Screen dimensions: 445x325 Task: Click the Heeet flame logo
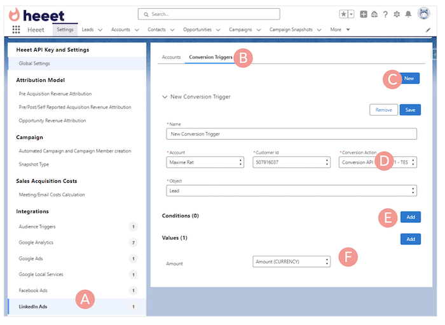point(14,15)
